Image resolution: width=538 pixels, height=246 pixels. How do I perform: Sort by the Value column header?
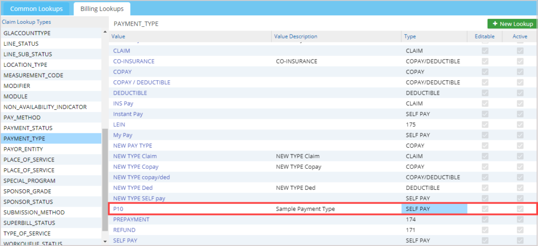pos(119,36)
